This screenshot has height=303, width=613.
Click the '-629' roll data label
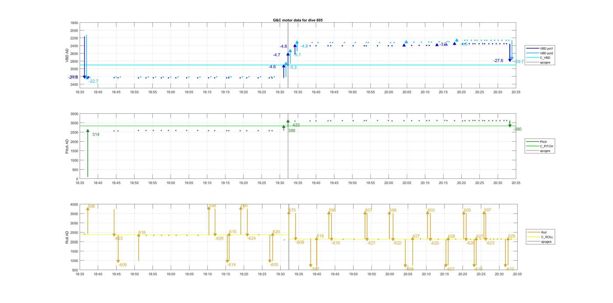(x=219, y=239)
